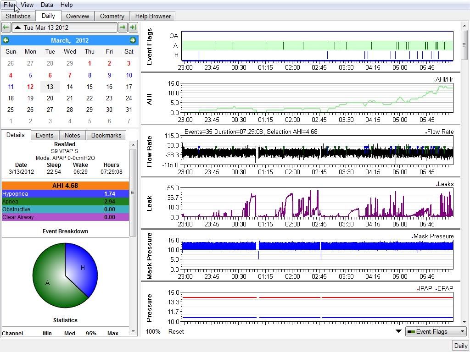Open the Events tab in left panel
The width and height of the screenshot is (470, 352).
point(45,135)
